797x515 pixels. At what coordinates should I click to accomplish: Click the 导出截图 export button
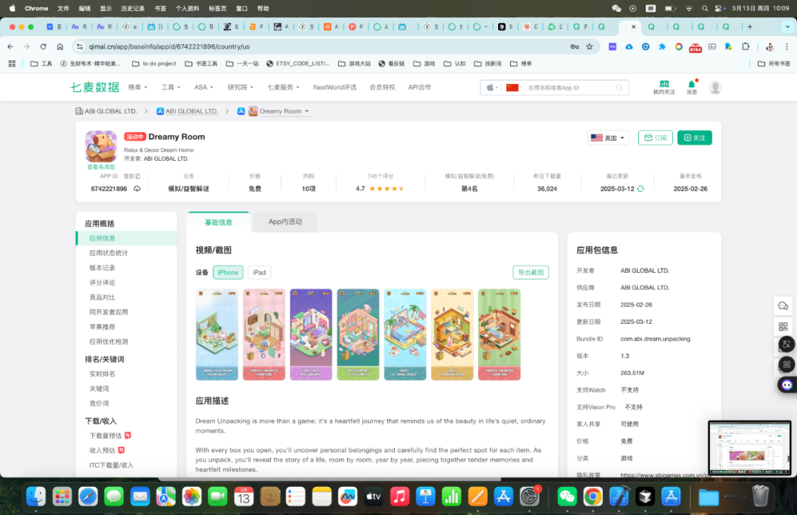[531, 272]
